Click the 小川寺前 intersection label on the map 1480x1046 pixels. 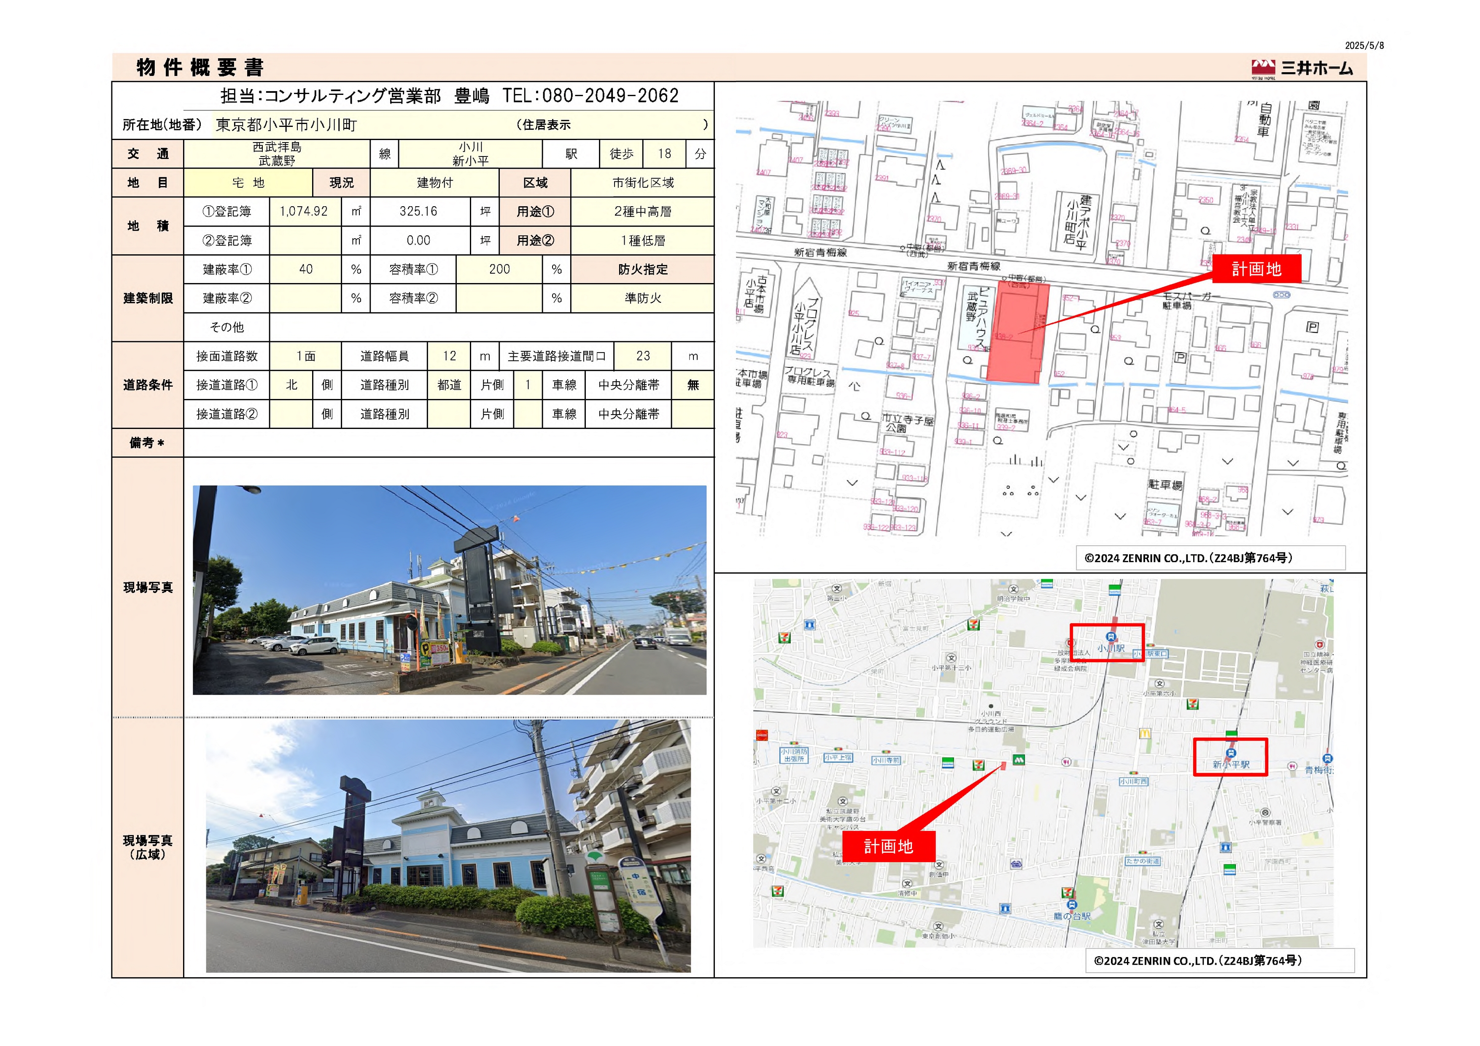pos(886,760)
